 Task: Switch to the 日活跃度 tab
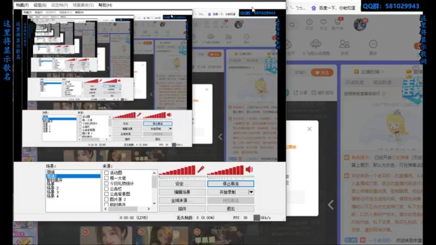pos(355,83)
